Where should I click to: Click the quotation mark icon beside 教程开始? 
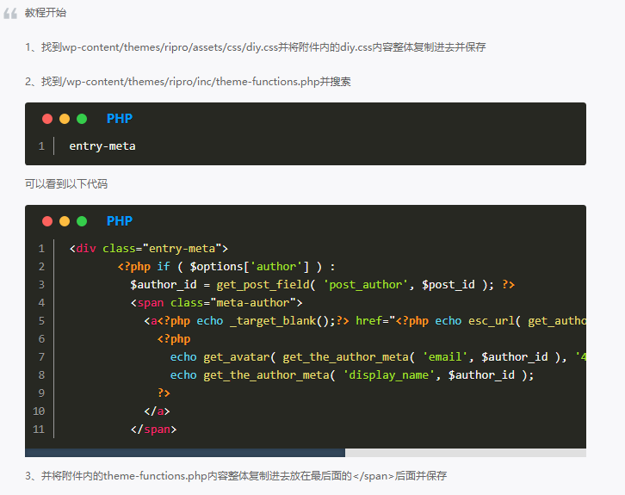(10, 13)
